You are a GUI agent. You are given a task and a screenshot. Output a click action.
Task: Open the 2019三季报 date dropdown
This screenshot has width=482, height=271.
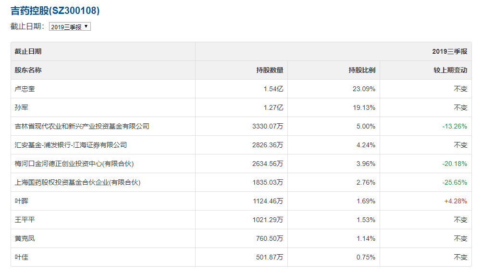point(70,27)
